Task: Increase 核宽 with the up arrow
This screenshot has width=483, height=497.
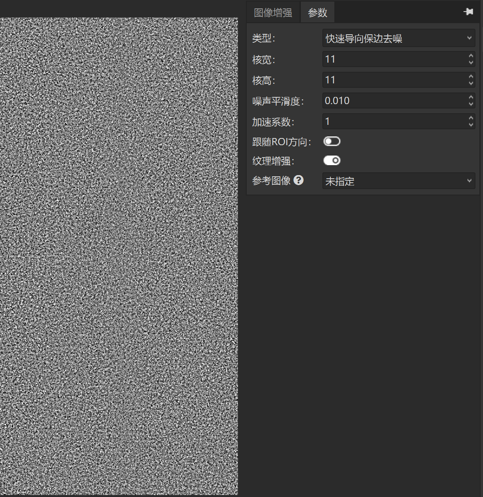Action: click(x=471, y=56)
